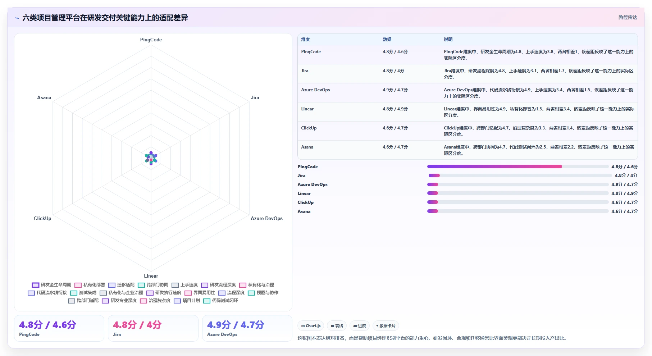The width and height of the screenshot is (652, 356).
Task: Click the ClickUp radar axis label
Action: click(x=42, y=218)
